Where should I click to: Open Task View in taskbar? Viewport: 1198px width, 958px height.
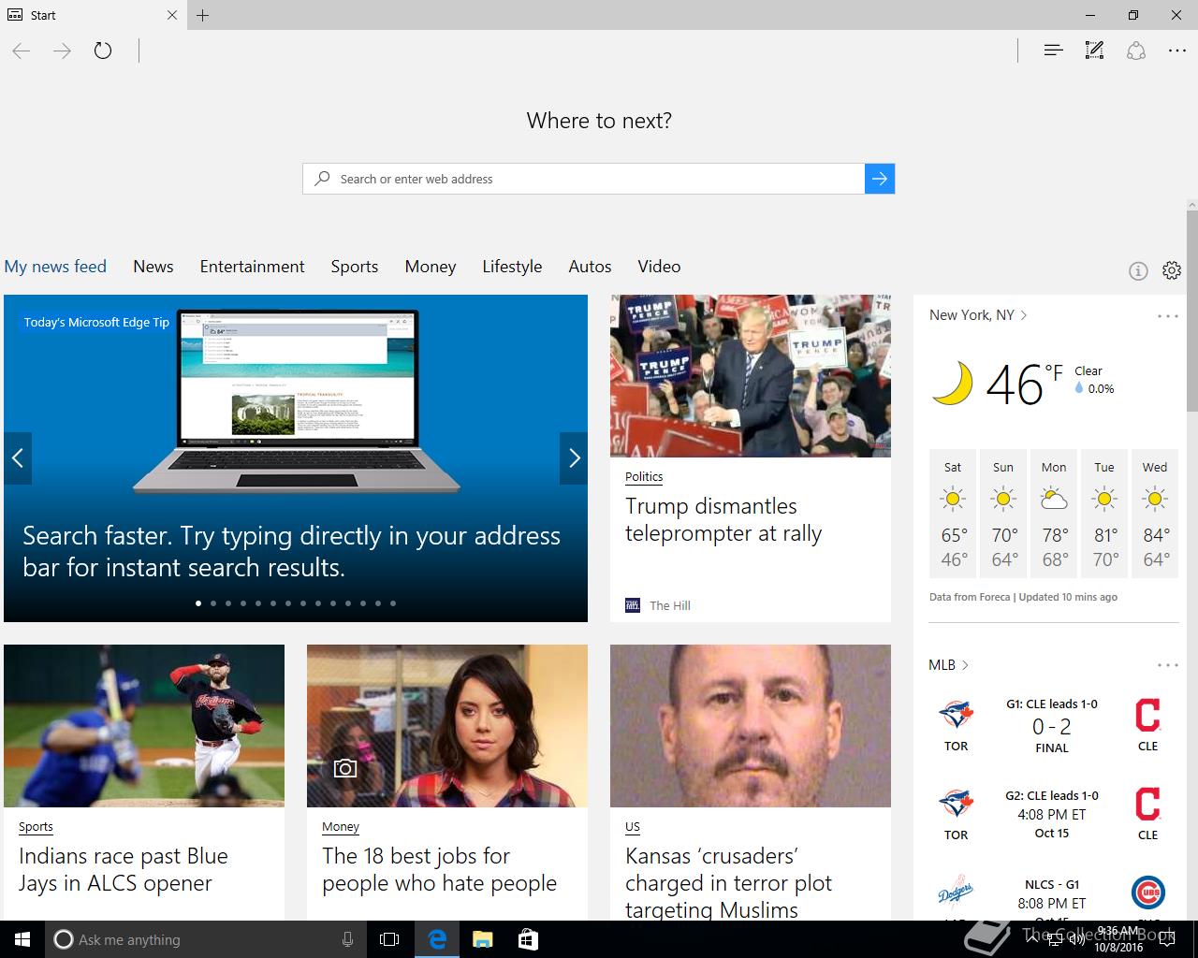pyautogui.click(x=389, y=939)
